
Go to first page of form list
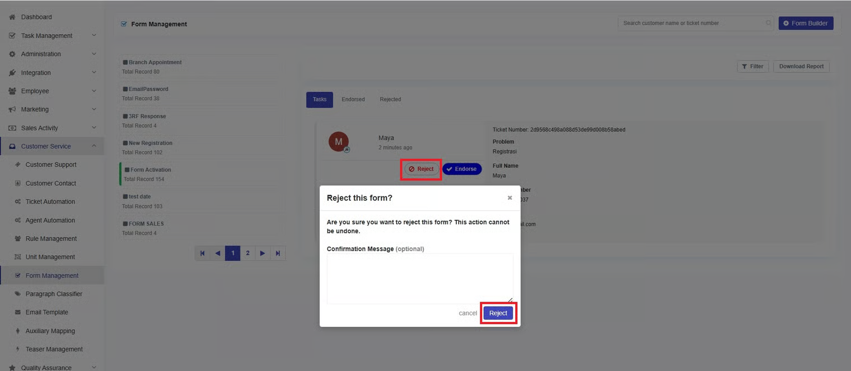coord(203,253)
